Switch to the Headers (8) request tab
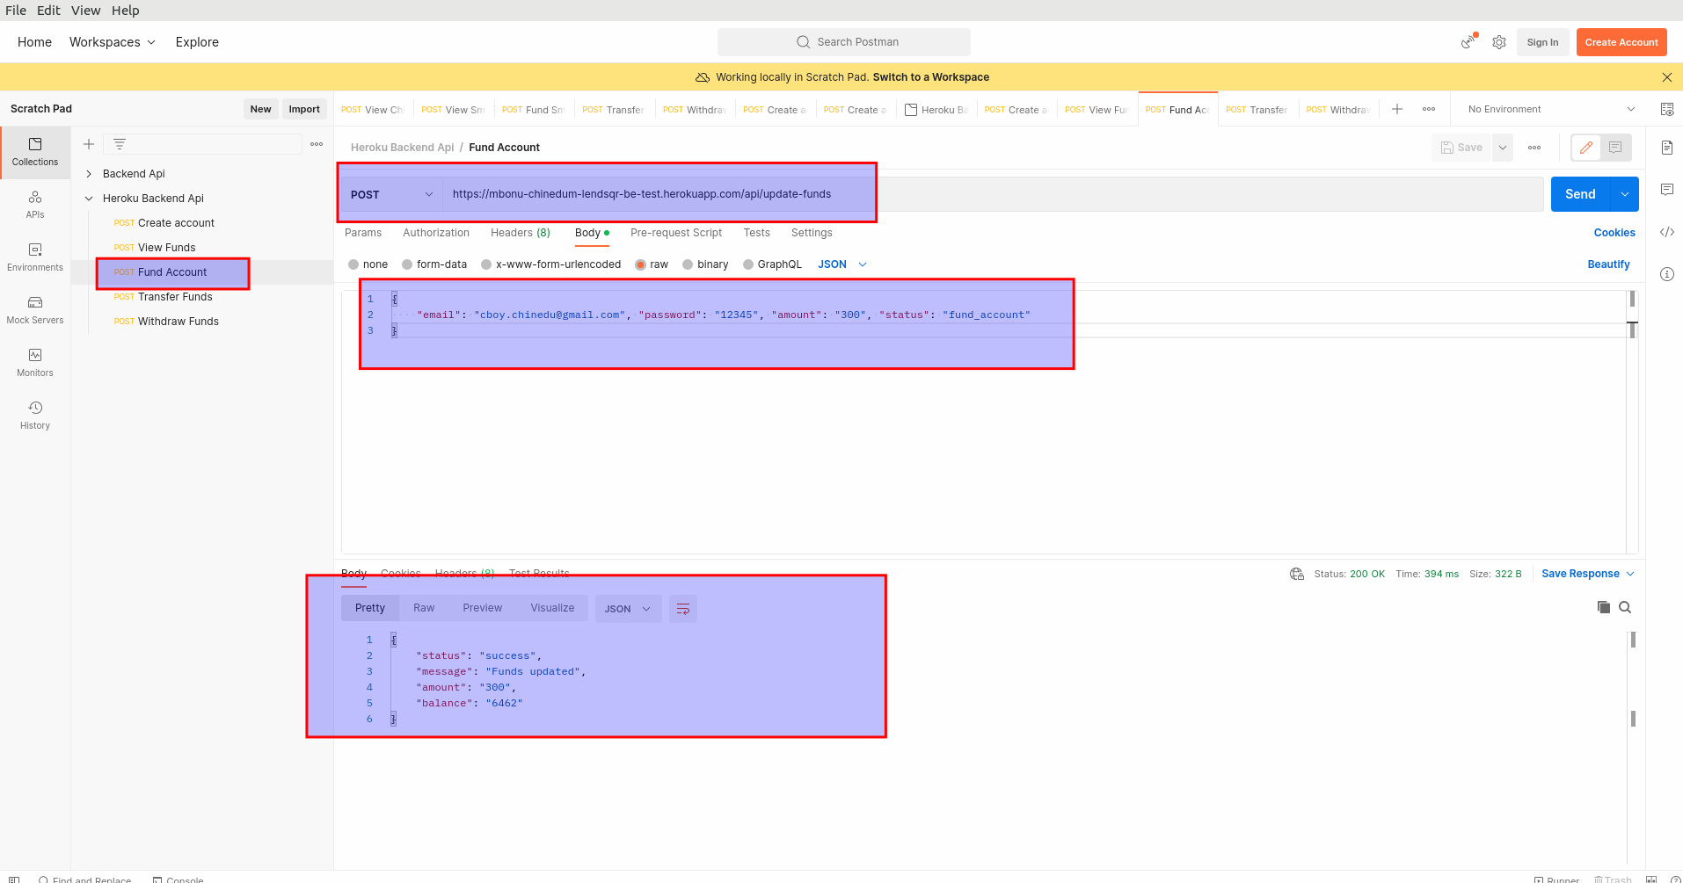Screen dimensions: 1683x883 [x=521, y=233]
